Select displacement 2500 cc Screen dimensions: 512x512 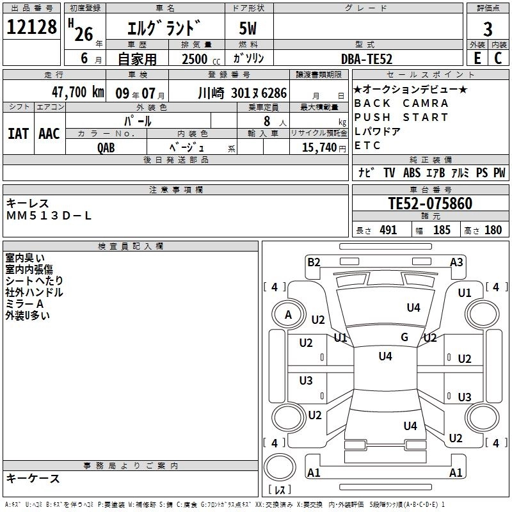(201, 59)
